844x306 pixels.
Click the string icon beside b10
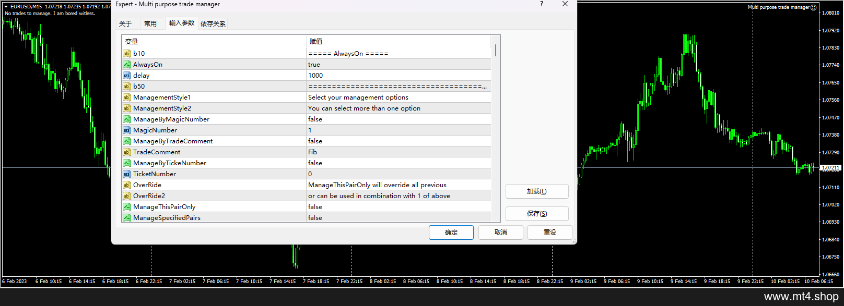point(127,54)
